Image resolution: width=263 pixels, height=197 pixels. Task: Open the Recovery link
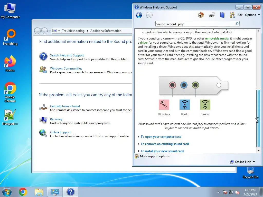click(x=56, y=119)
